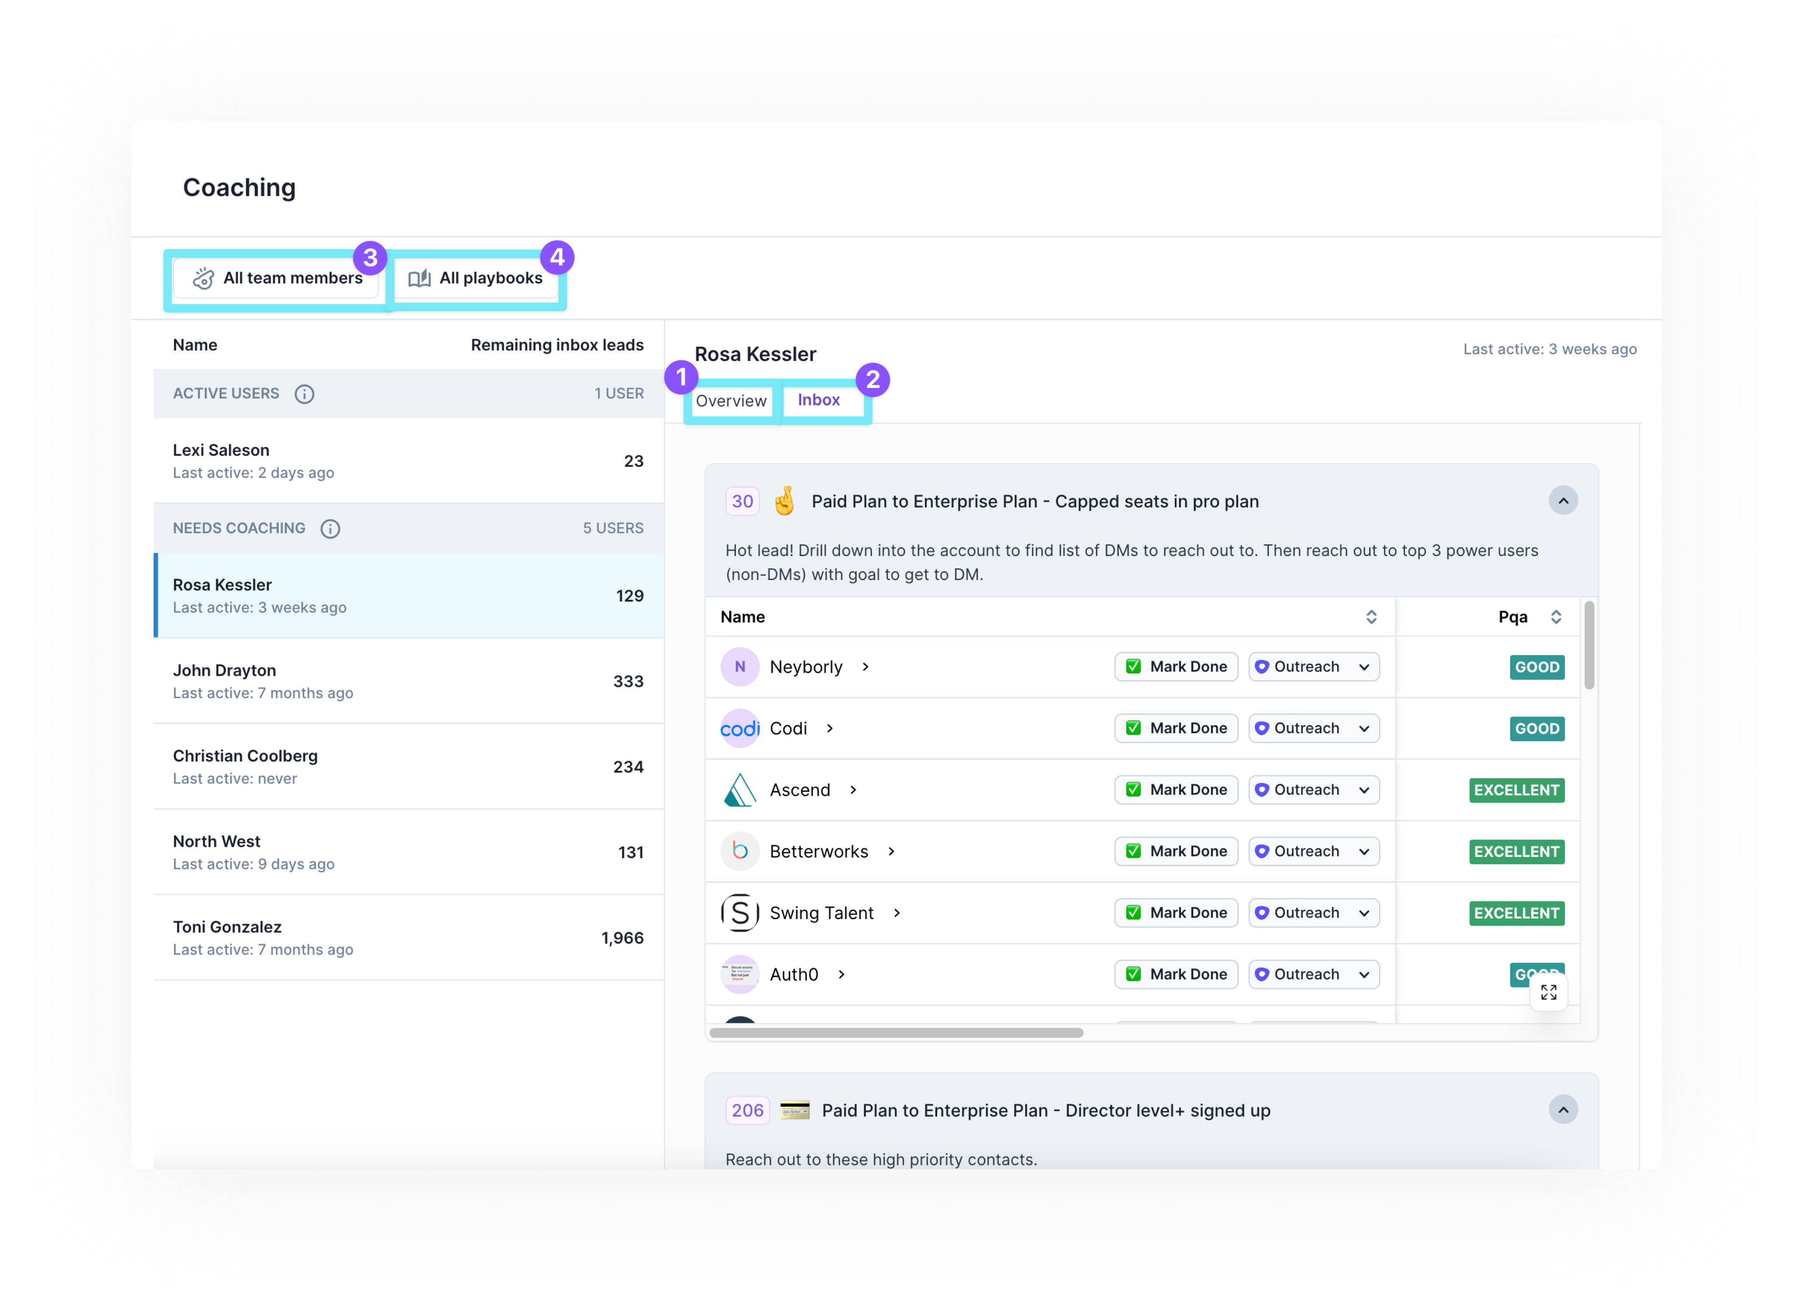Click the info icon beside Active Users

pyautogui.click(x=304, y=394)
